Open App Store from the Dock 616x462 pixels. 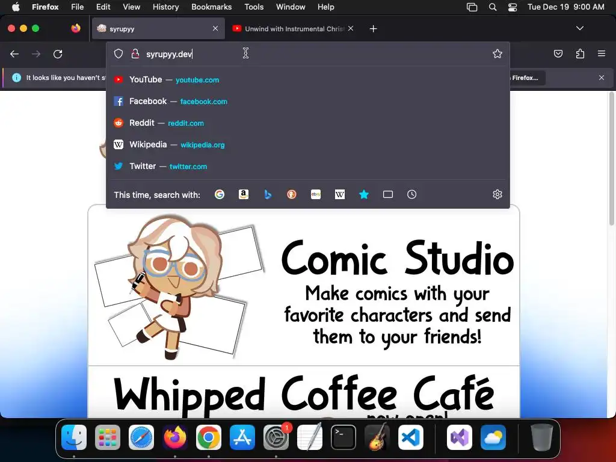(x=242, y=437)
